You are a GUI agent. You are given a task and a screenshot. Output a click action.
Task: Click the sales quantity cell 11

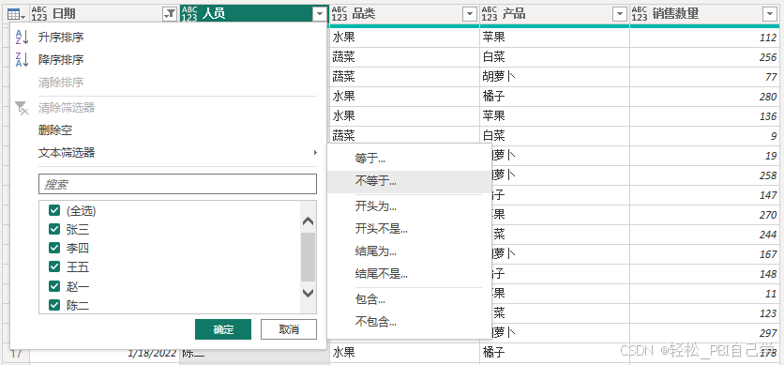pos(704,294)
